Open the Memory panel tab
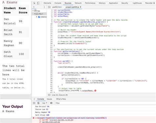Image resolution: width=156 pixels, height=123 pixels. [x=102, y=3]
